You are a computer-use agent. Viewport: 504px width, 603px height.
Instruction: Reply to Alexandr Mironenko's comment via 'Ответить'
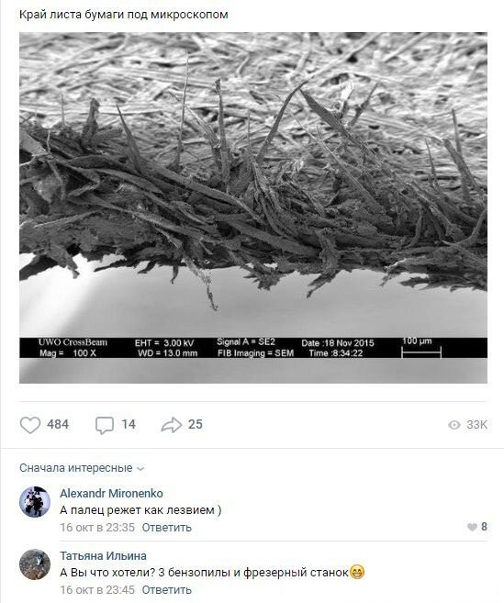coord(166,527)
